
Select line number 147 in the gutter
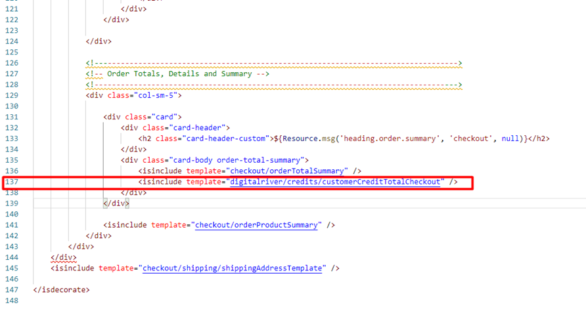click(x=13, y=289)
